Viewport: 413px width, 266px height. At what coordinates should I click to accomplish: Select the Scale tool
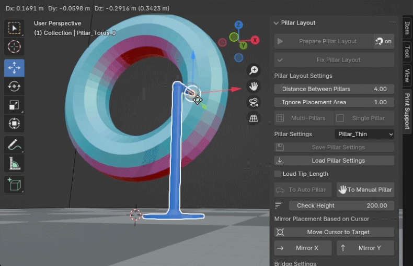click(x=14, y=105)
